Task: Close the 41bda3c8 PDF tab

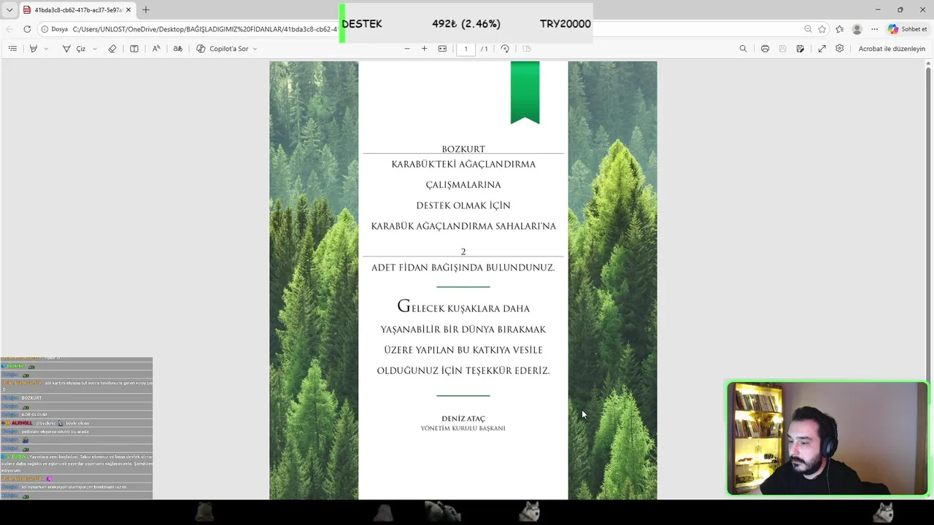Action: (x=128, y=10)
